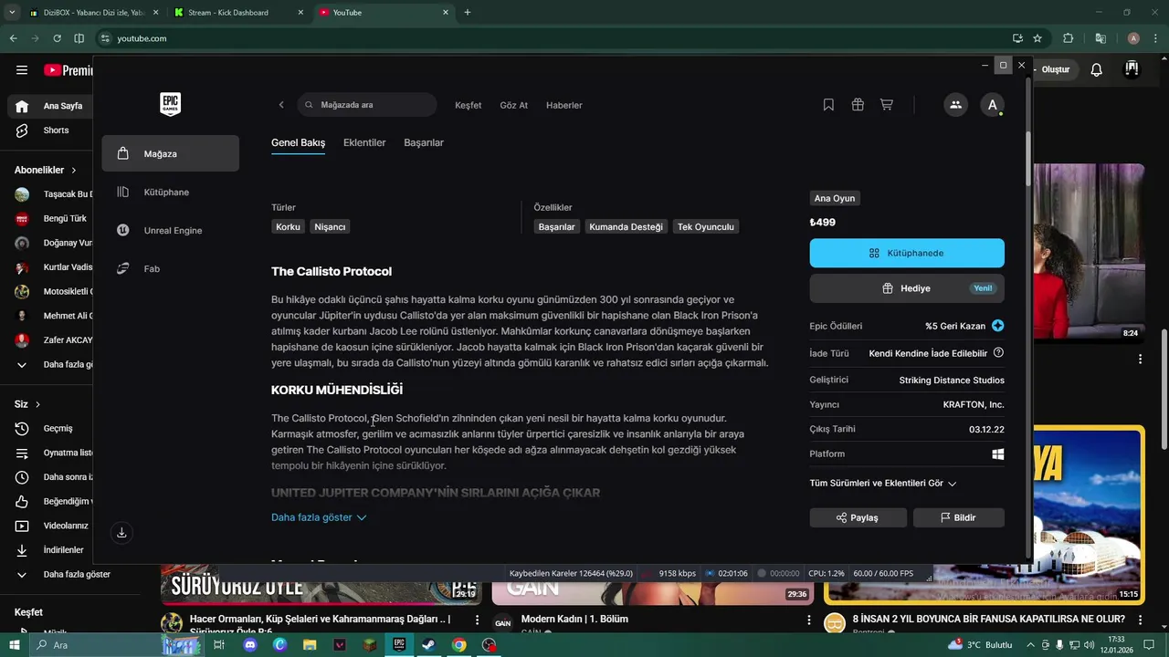Bookmark this page with the star icon
Screen dimensions: 1169x657
[1037, 38]
